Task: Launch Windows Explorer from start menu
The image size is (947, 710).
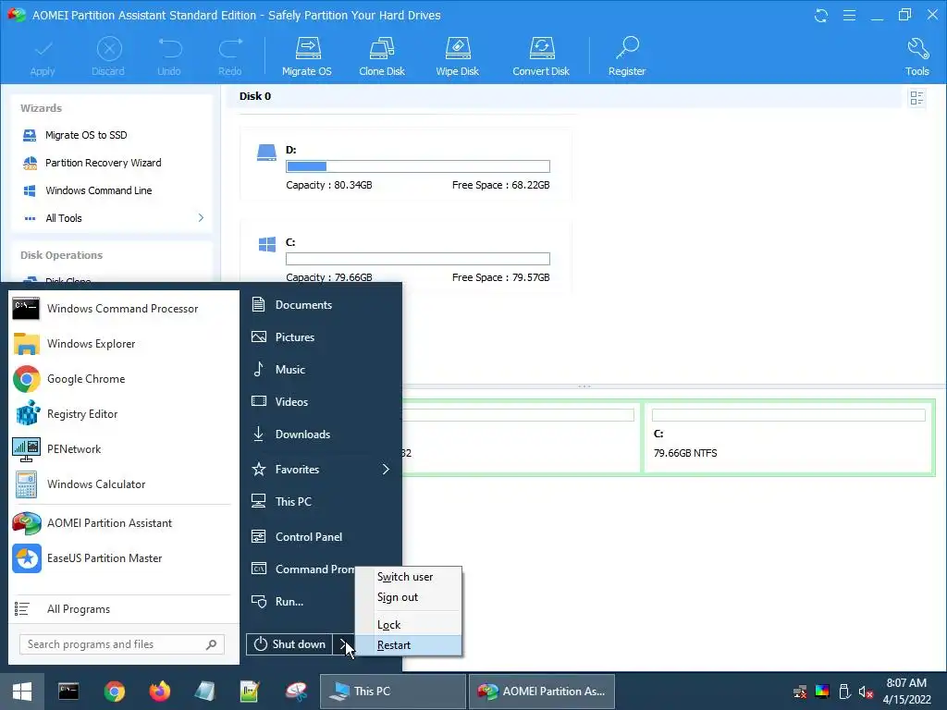Action: click(x=123, y=344)
